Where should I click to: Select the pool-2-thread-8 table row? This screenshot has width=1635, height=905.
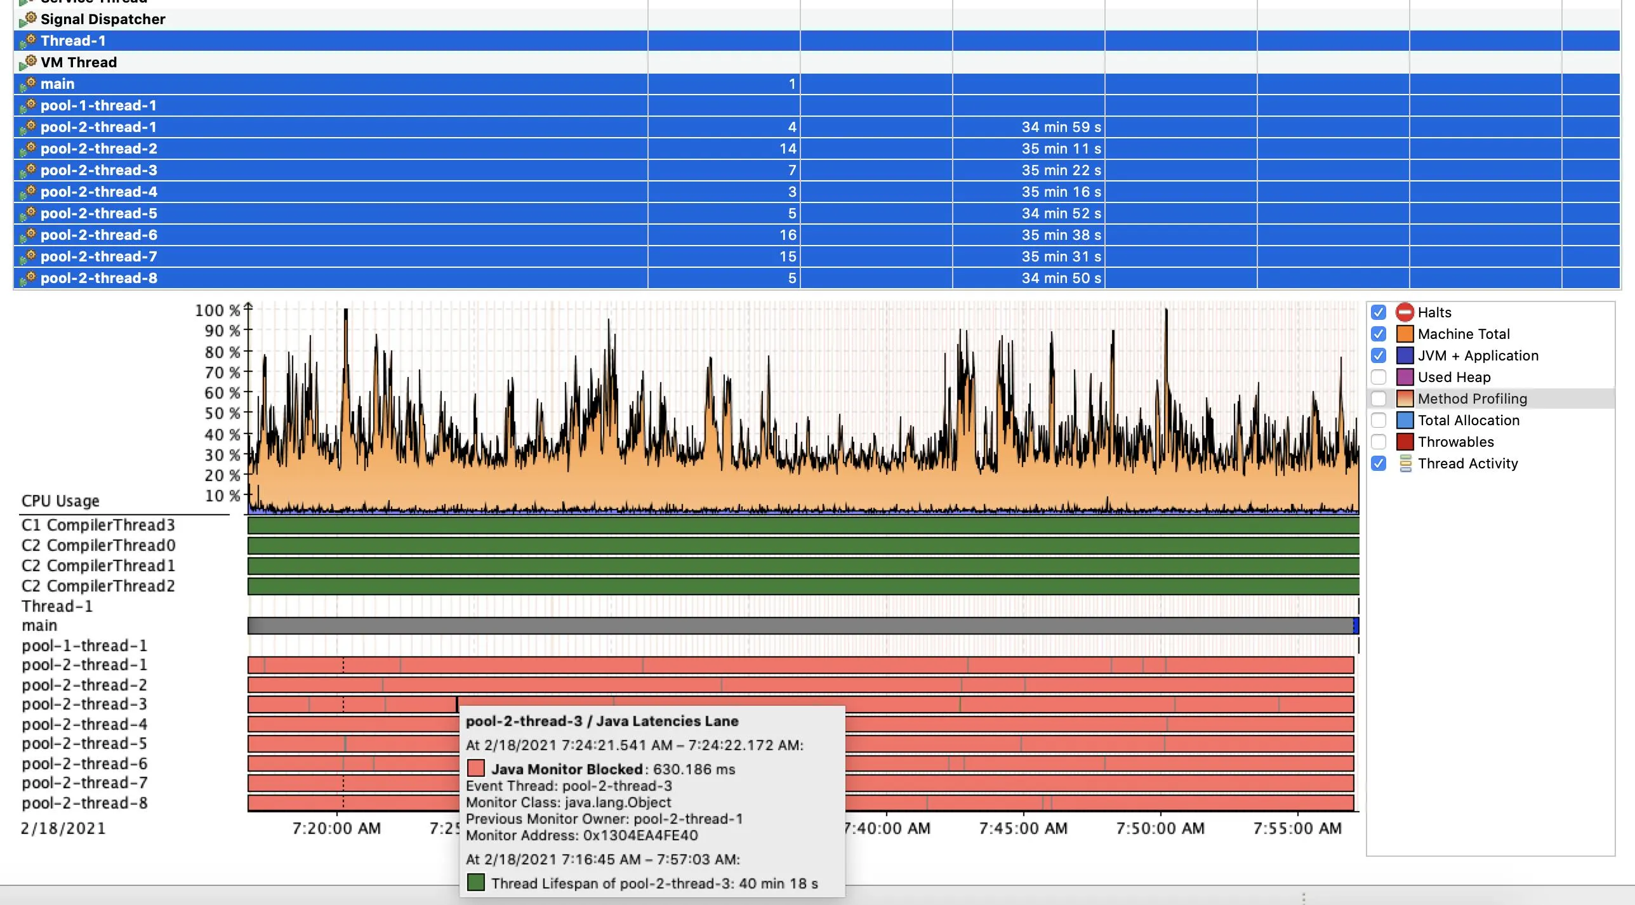[x=317, y=278]
